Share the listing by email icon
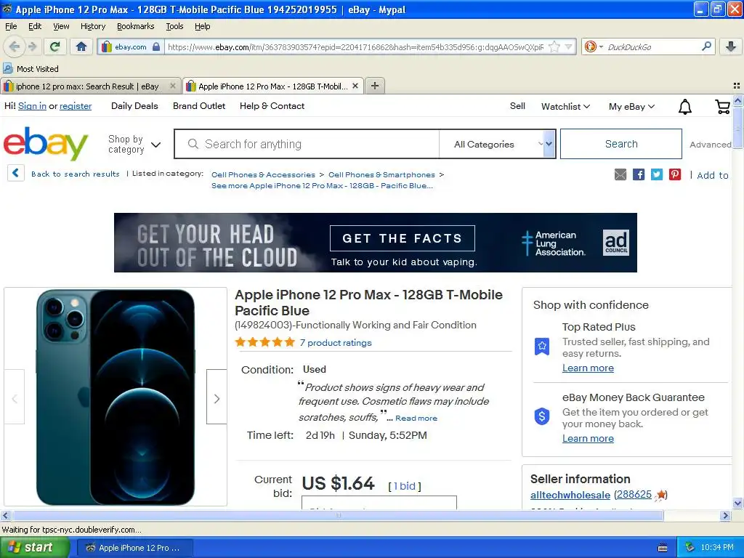The image size is (744, 558). tap(620, 174)
